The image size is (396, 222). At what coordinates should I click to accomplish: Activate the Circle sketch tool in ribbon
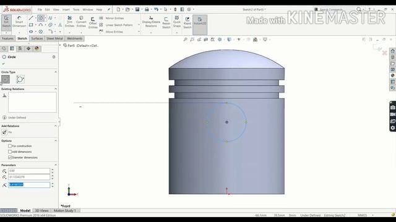coord(40,18)
